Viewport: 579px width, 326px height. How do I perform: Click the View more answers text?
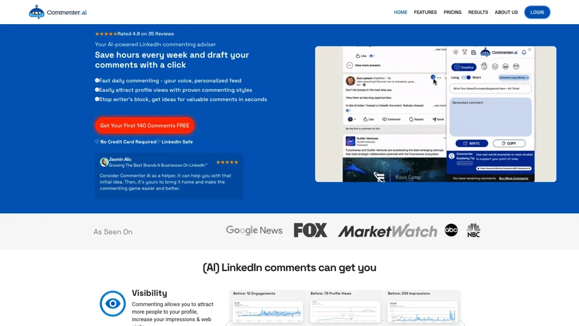click(x=367, y=65)
